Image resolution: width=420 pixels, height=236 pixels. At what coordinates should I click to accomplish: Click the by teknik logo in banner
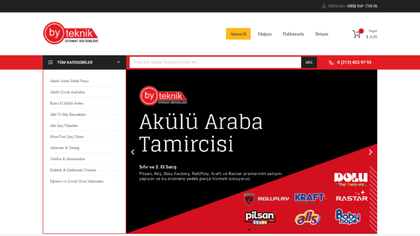click(x=163, y=96)
